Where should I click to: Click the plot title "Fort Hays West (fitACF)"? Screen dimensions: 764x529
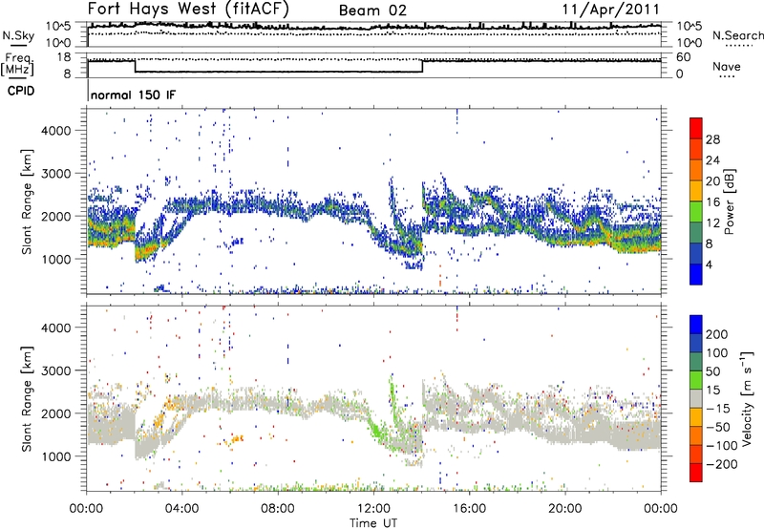click(187, 9)
